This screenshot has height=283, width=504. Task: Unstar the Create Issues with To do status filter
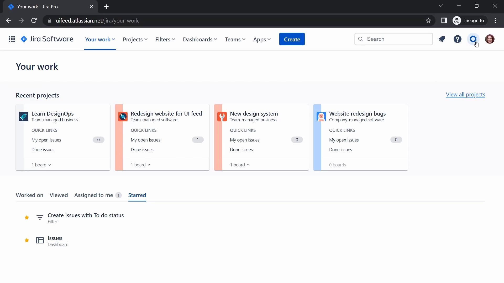pyautogui.click(x=27, y=217)
